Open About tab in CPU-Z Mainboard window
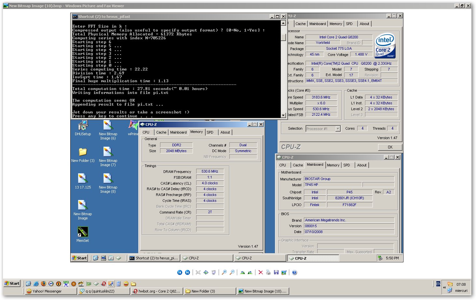 point(362,165)
